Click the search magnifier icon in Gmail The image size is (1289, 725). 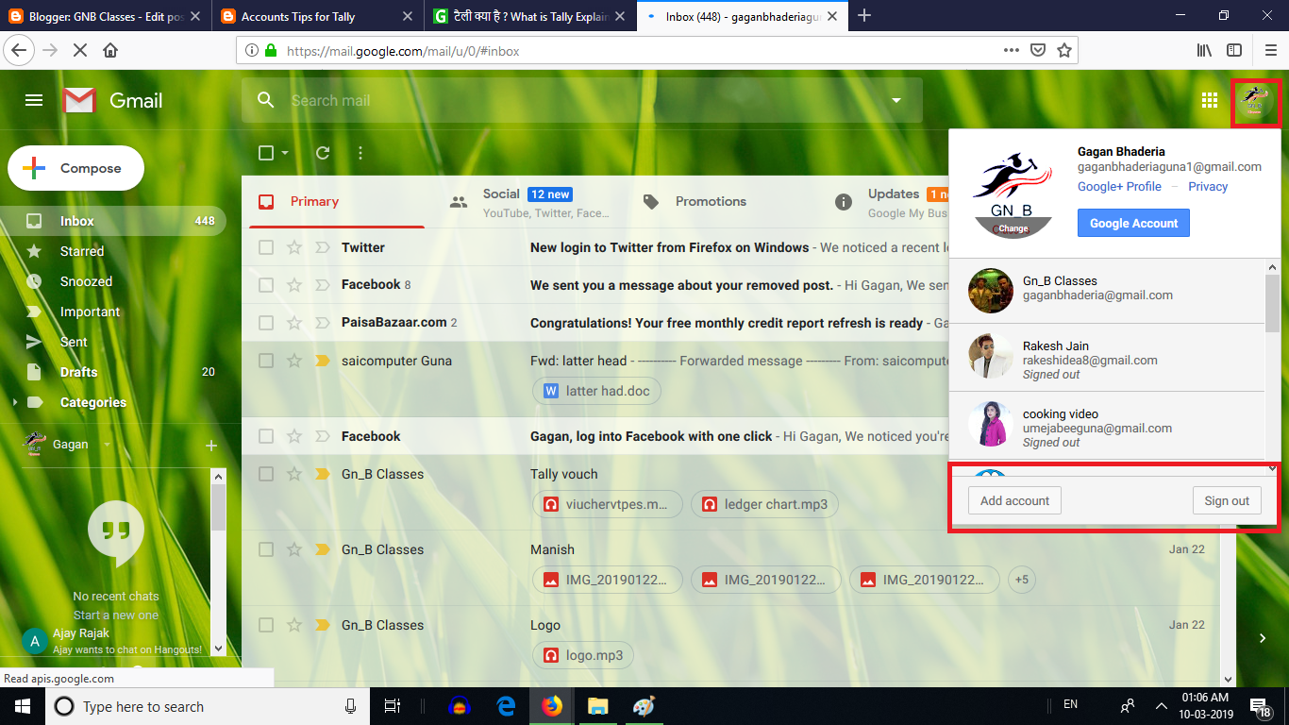(266, 100)
